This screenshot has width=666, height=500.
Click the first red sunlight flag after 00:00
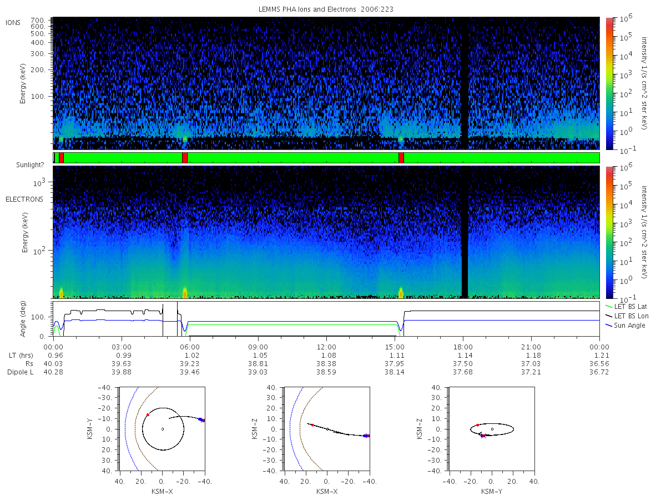pos(61,158)
